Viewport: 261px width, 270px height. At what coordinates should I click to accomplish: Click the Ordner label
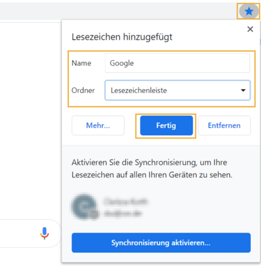click(83, 90)
